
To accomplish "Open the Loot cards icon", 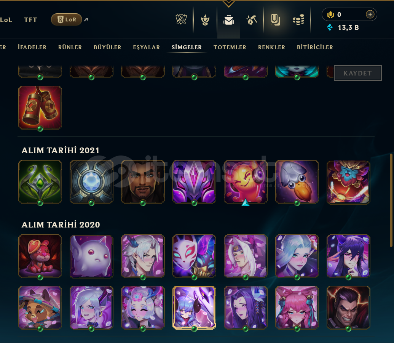I will (x=275, y=20).
